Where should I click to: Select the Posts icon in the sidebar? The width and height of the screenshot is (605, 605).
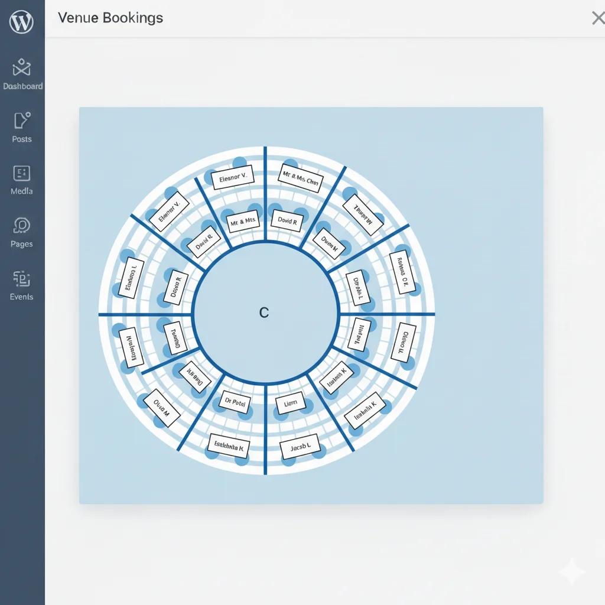(22, 120)
